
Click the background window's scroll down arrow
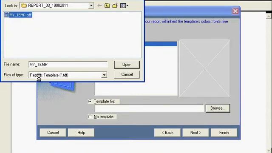(x=269, y=150)
